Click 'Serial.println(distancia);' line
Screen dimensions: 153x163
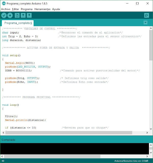[25, 120]
